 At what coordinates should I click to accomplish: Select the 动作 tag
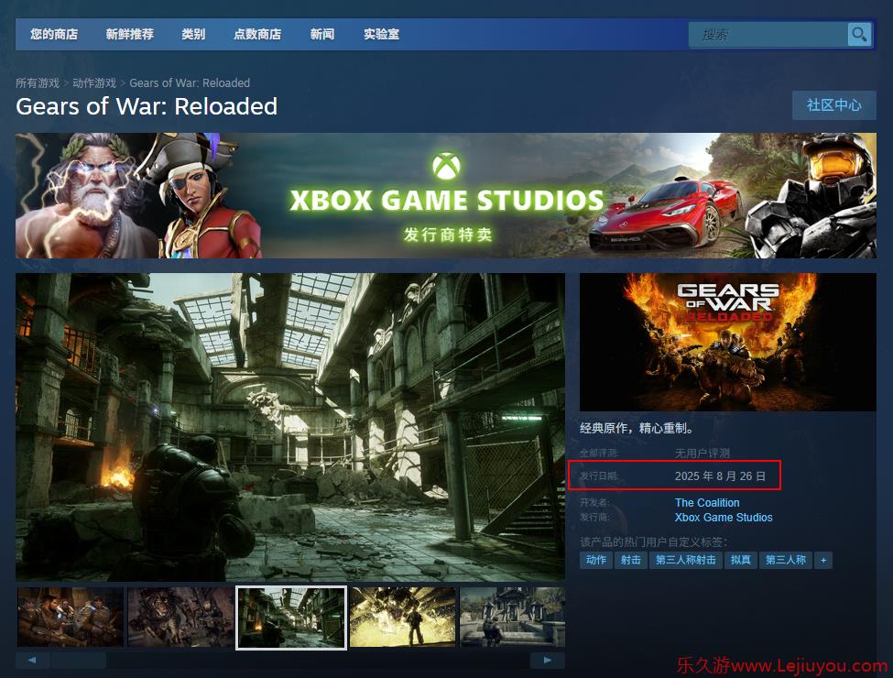[596, 560]
